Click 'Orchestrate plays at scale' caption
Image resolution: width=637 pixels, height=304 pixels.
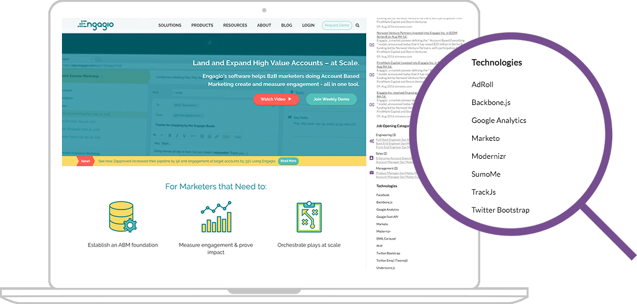309,245
